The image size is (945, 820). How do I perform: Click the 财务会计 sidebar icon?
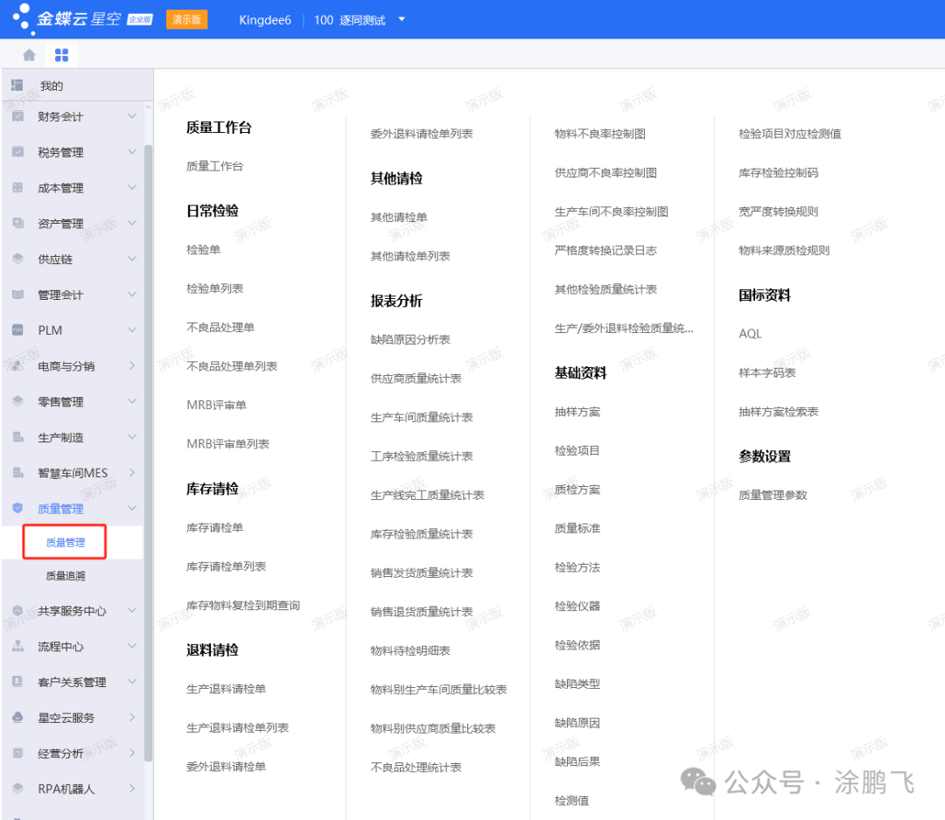click(x=17, y=116)
